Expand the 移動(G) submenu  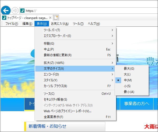coord(75,44)
